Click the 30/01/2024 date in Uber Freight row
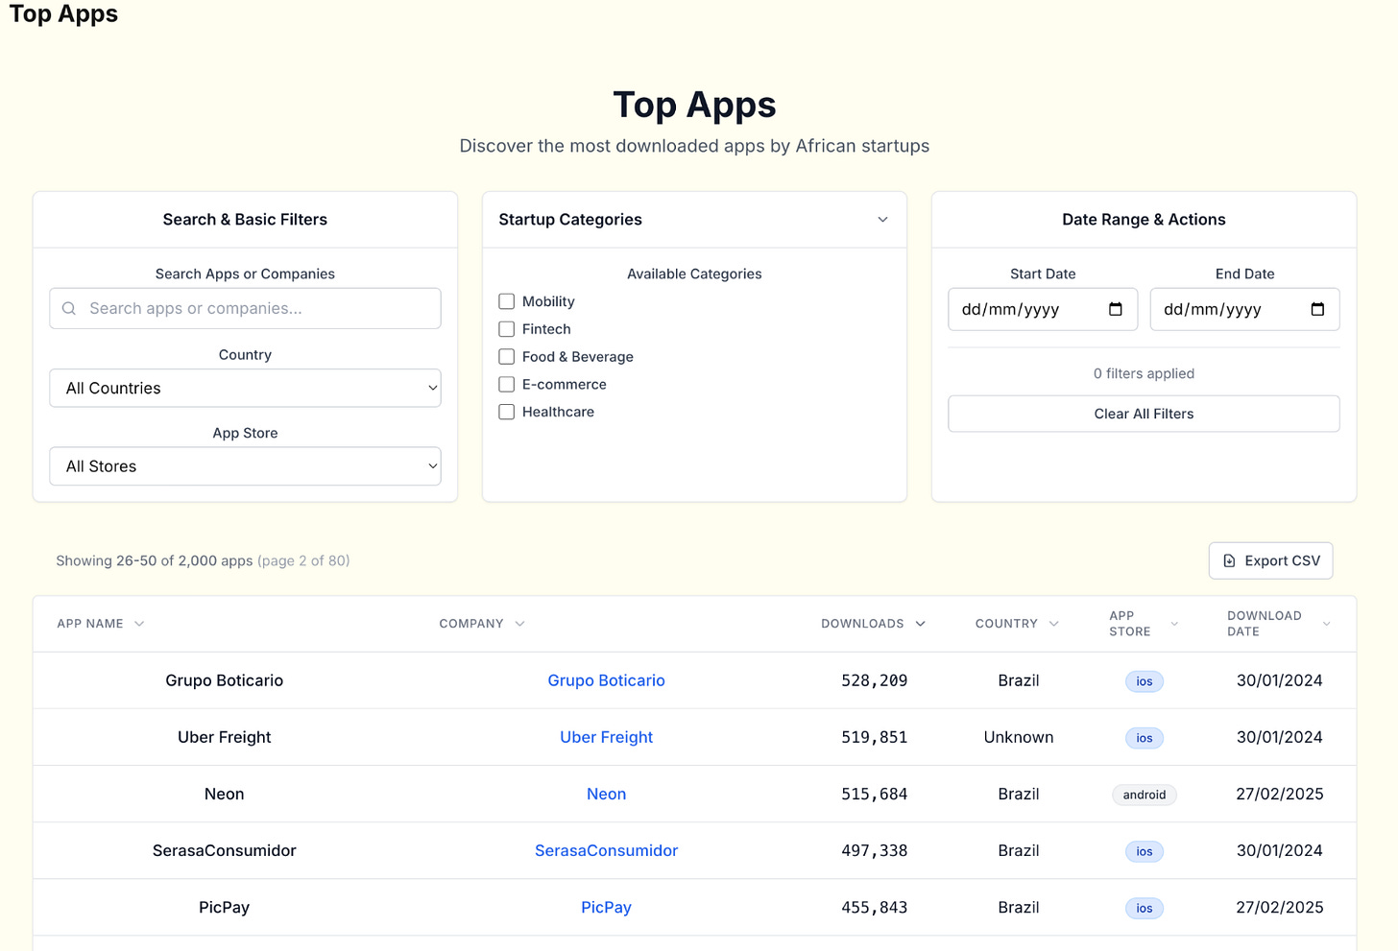The height and width of the screenshot is (951, 1398). [x=1280, y=737]
